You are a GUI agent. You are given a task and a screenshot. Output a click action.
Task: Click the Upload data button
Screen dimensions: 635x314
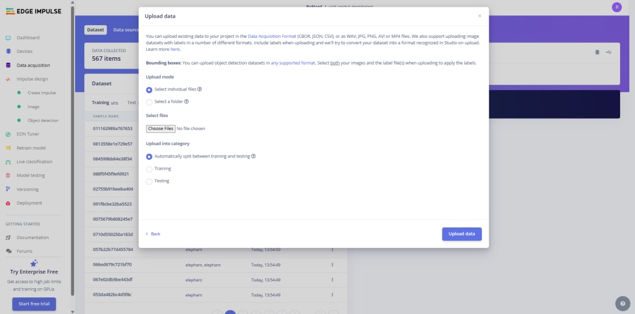(x=462, y=234)
